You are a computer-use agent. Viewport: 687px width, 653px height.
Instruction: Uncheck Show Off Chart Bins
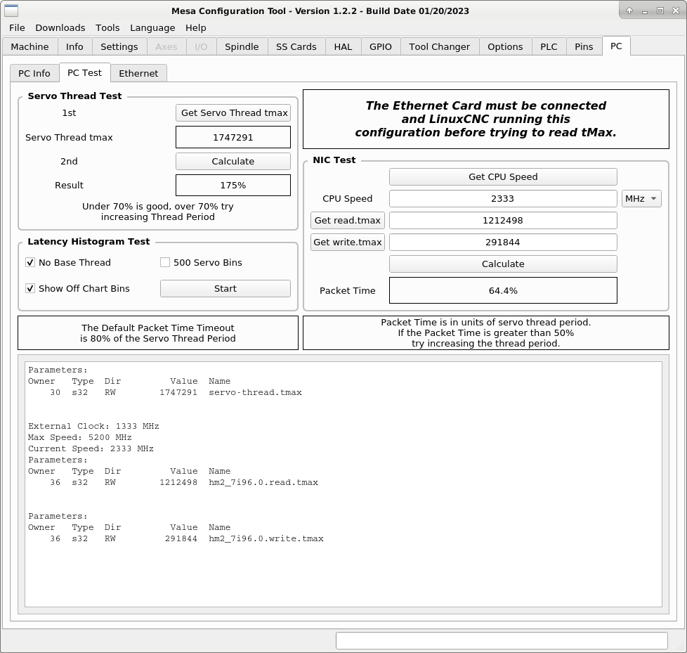tap(30, 288)
